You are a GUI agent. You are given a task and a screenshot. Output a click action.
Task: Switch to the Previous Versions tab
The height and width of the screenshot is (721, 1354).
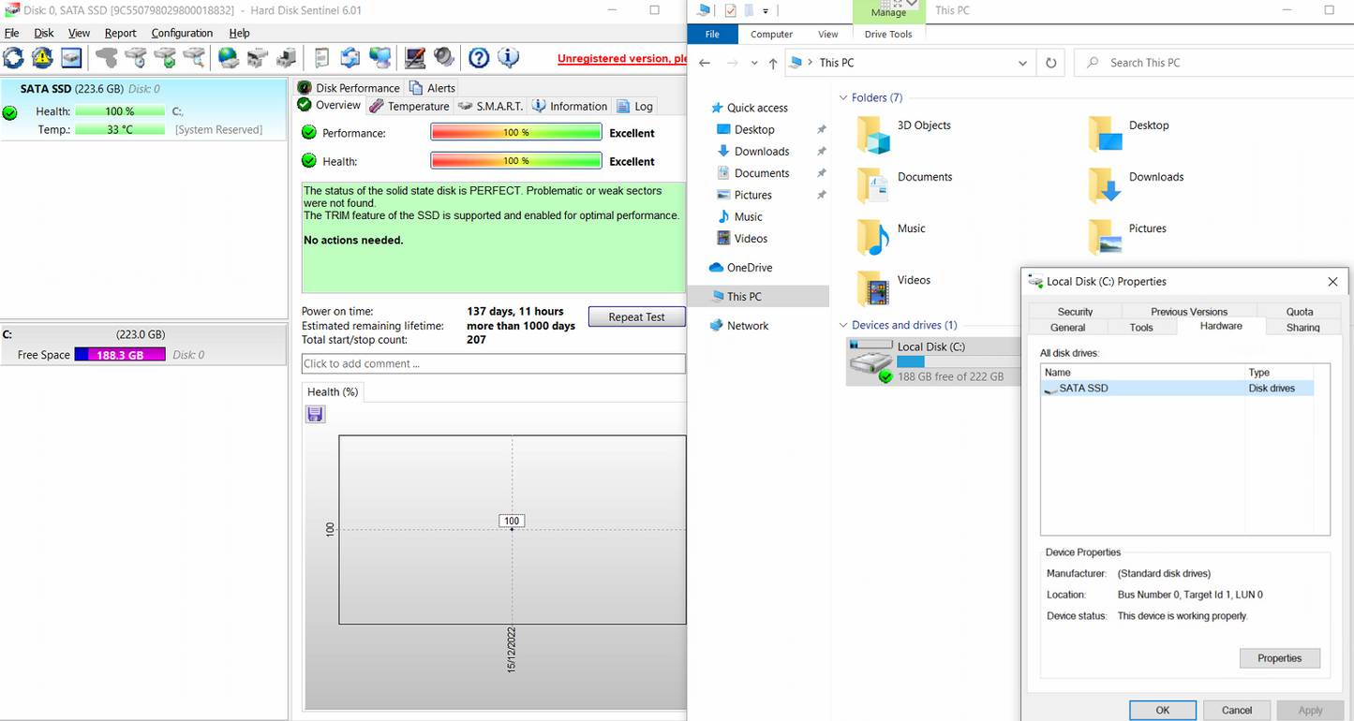coord(1189,311)
